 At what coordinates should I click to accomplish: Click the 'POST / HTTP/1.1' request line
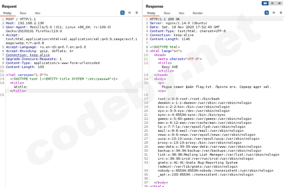(21, 19)
